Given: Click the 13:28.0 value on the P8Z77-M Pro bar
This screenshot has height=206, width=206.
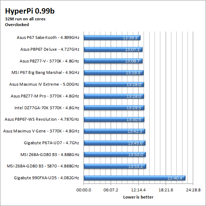Looking at the screenshot, I should click(x=134, y=96).
